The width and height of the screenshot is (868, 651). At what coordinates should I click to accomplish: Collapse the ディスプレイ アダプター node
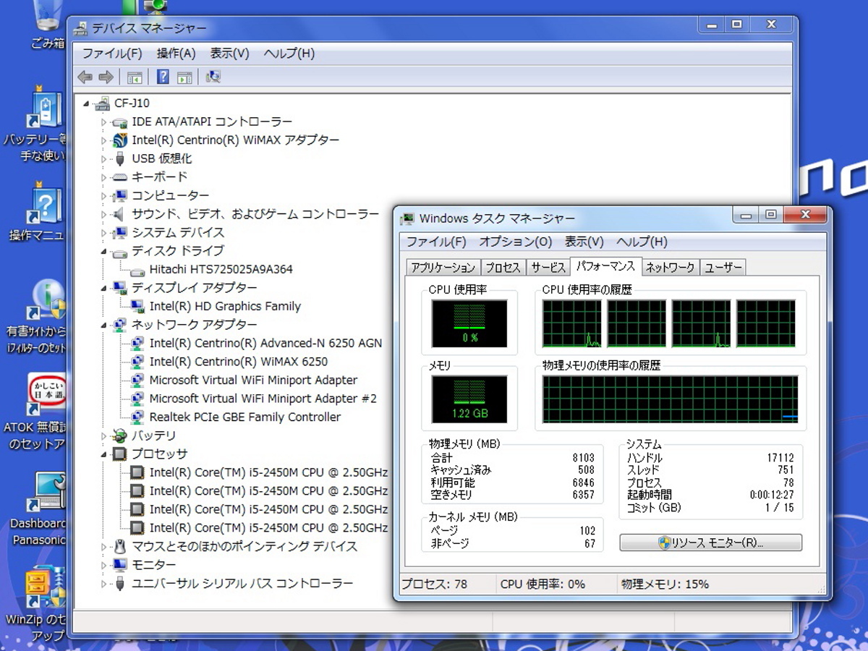point(103,289)
